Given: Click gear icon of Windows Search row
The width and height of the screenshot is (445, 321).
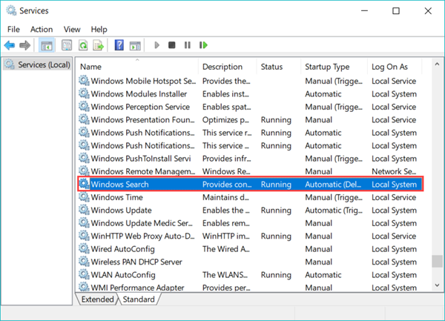Looking at the screenshot, I should click(84, 184).
